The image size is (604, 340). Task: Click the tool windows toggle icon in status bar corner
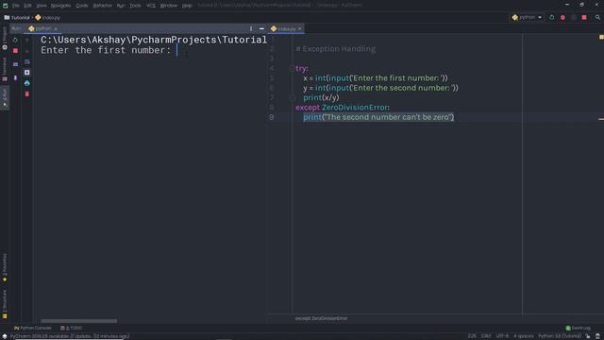tap(4, 336)
